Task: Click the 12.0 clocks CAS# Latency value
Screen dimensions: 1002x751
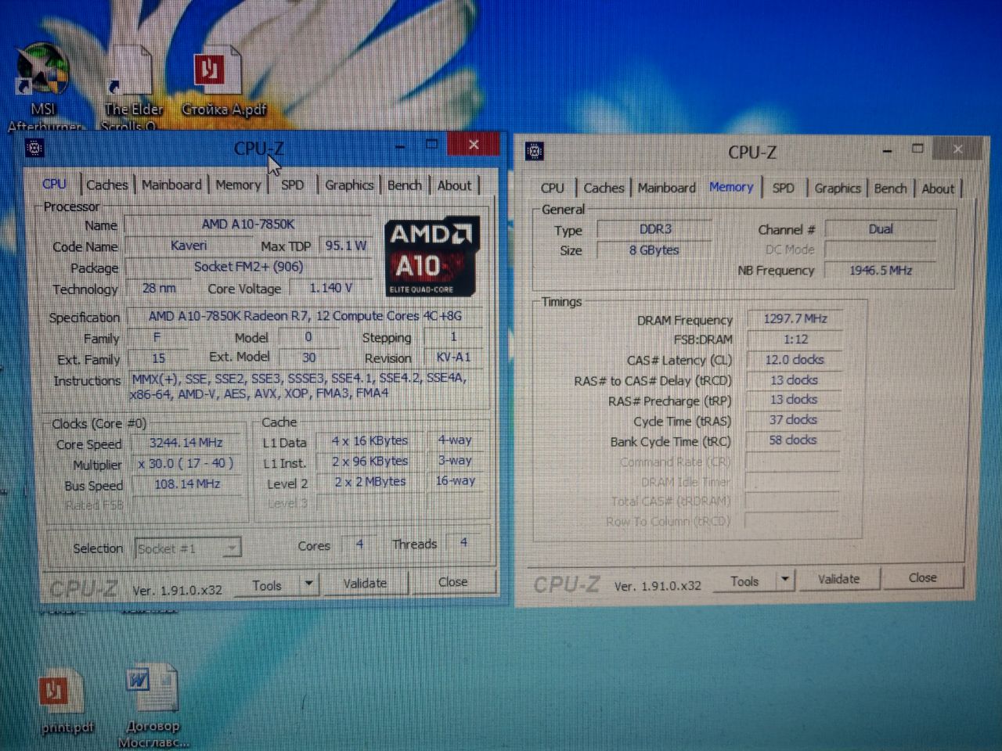Action: coord(795,360)
